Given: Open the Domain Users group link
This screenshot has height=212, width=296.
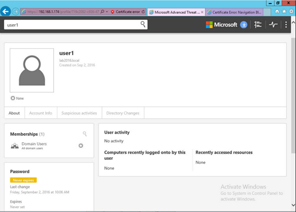Looking at the screenshot, I should 34,144.
